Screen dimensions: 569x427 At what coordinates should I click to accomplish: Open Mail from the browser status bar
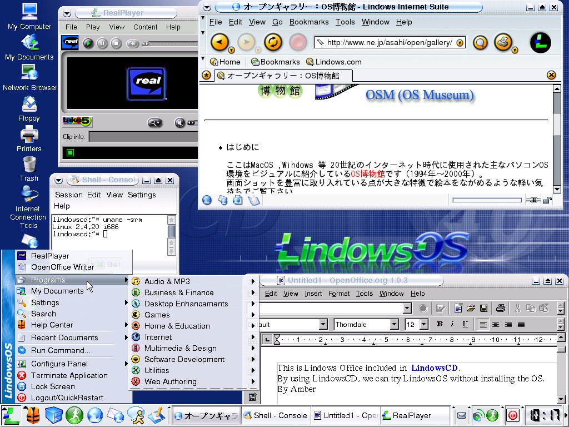click(222, 200)
